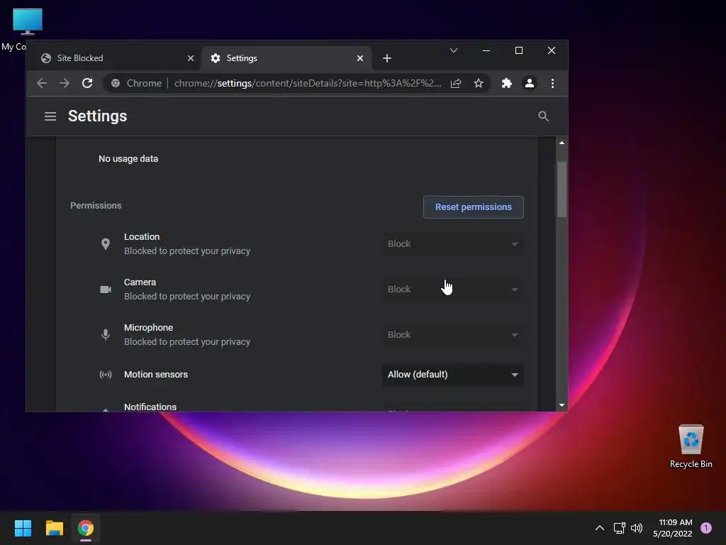
Task: Open the Extensions puzzle icon
Action: pos(506,84)
